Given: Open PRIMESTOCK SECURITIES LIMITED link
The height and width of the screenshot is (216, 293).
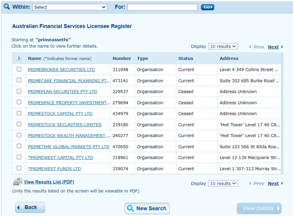Looking at the screenshot, I should tap(65, 125).
